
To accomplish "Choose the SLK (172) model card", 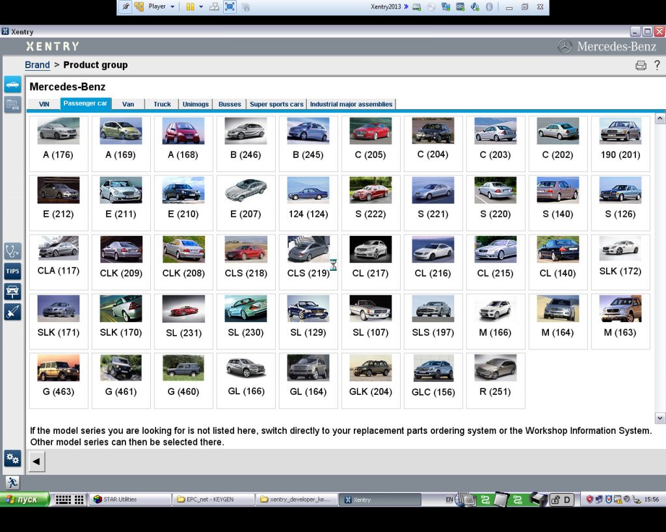I will point(620,262).
